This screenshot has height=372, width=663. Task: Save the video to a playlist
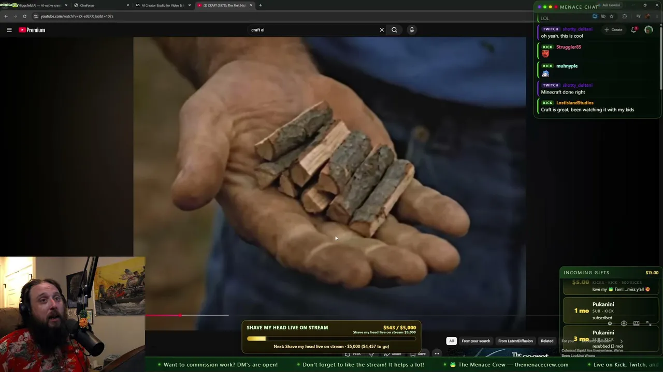coord(418,354)
